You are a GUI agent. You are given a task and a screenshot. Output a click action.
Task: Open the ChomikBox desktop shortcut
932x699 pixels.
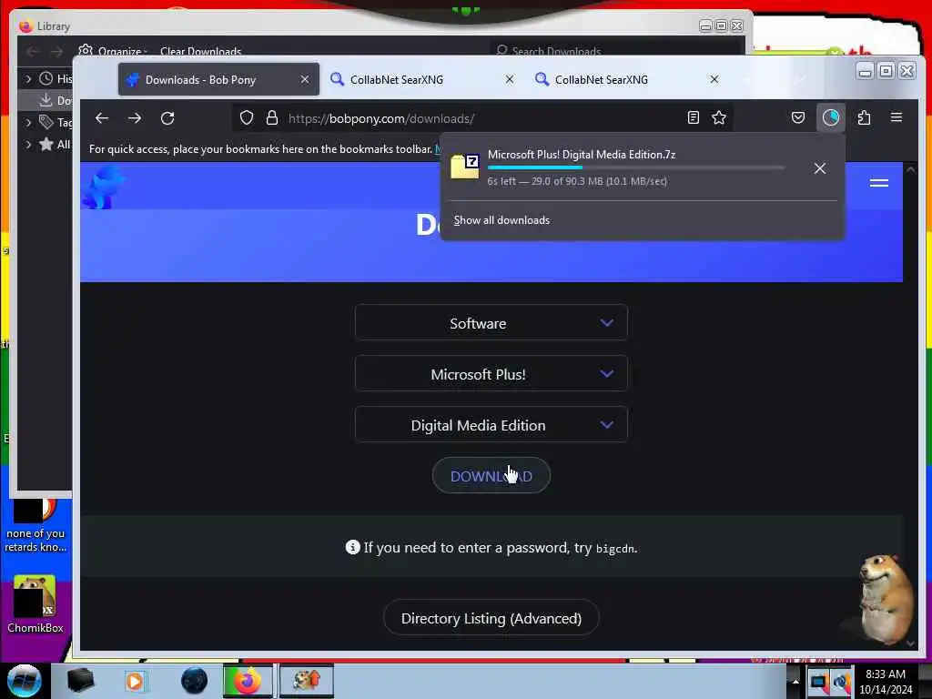coord(35,604)
